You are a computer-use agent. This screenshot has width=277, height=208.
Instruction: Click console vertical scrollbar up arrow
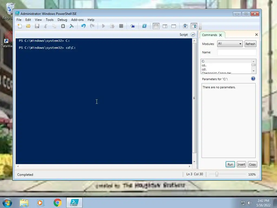point(194,41)
